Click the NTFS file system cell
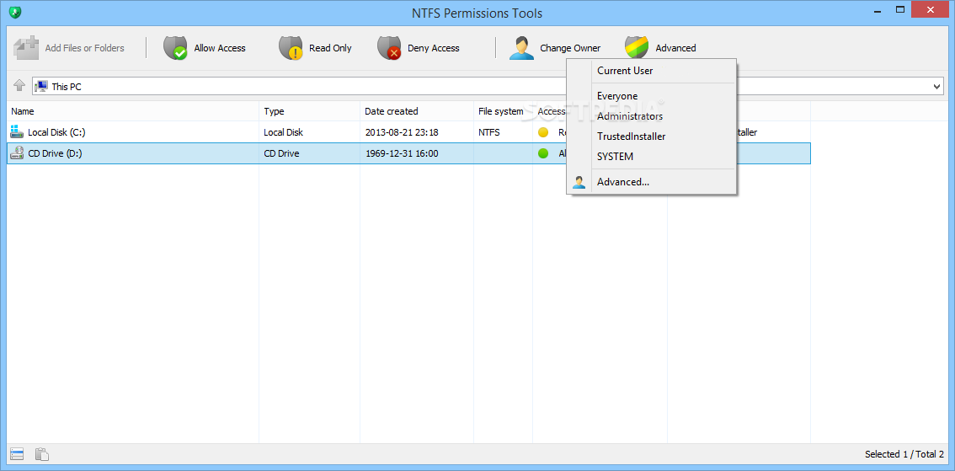Viewport: 955px width, 471px height. [x=489, y=132]
